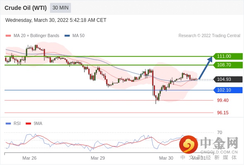Viewport: 244px width, 165px height.
Task: Click the RSI 70 level label
Action: click(220, 132)
